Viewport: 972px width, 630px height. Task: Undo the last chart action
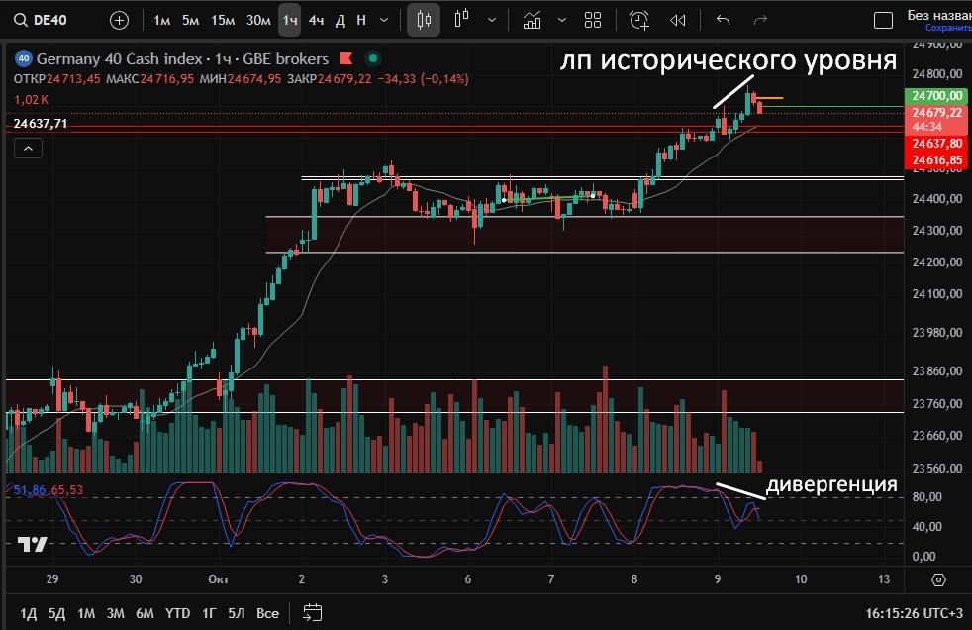pos(723,20)
